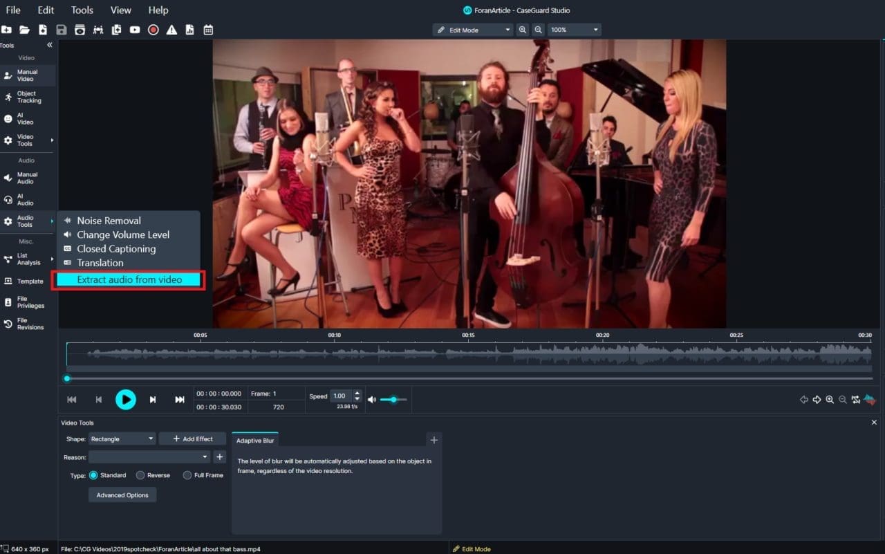The width and height of the screenshot is (885, 554).
Task: Select the Manual Audio tool
Action: pos(28,178)
